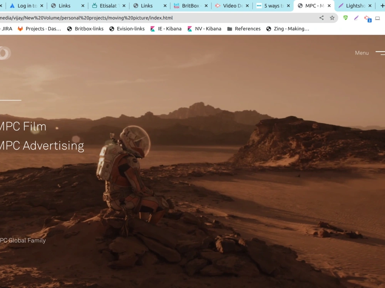This screenshot has height=288, width=385.
Task: Close the first Links tab
Action: (83, 6)
